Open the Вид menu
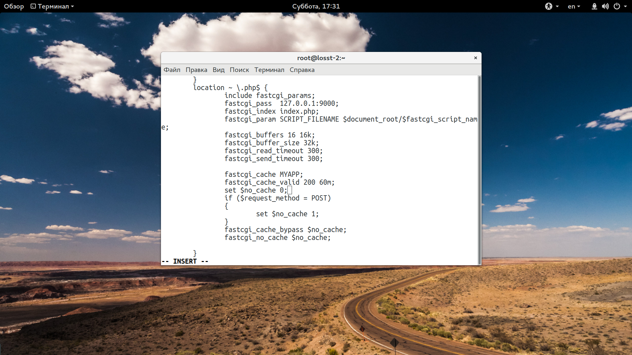Viewport: 632px width, 355px height. [218, 70]
